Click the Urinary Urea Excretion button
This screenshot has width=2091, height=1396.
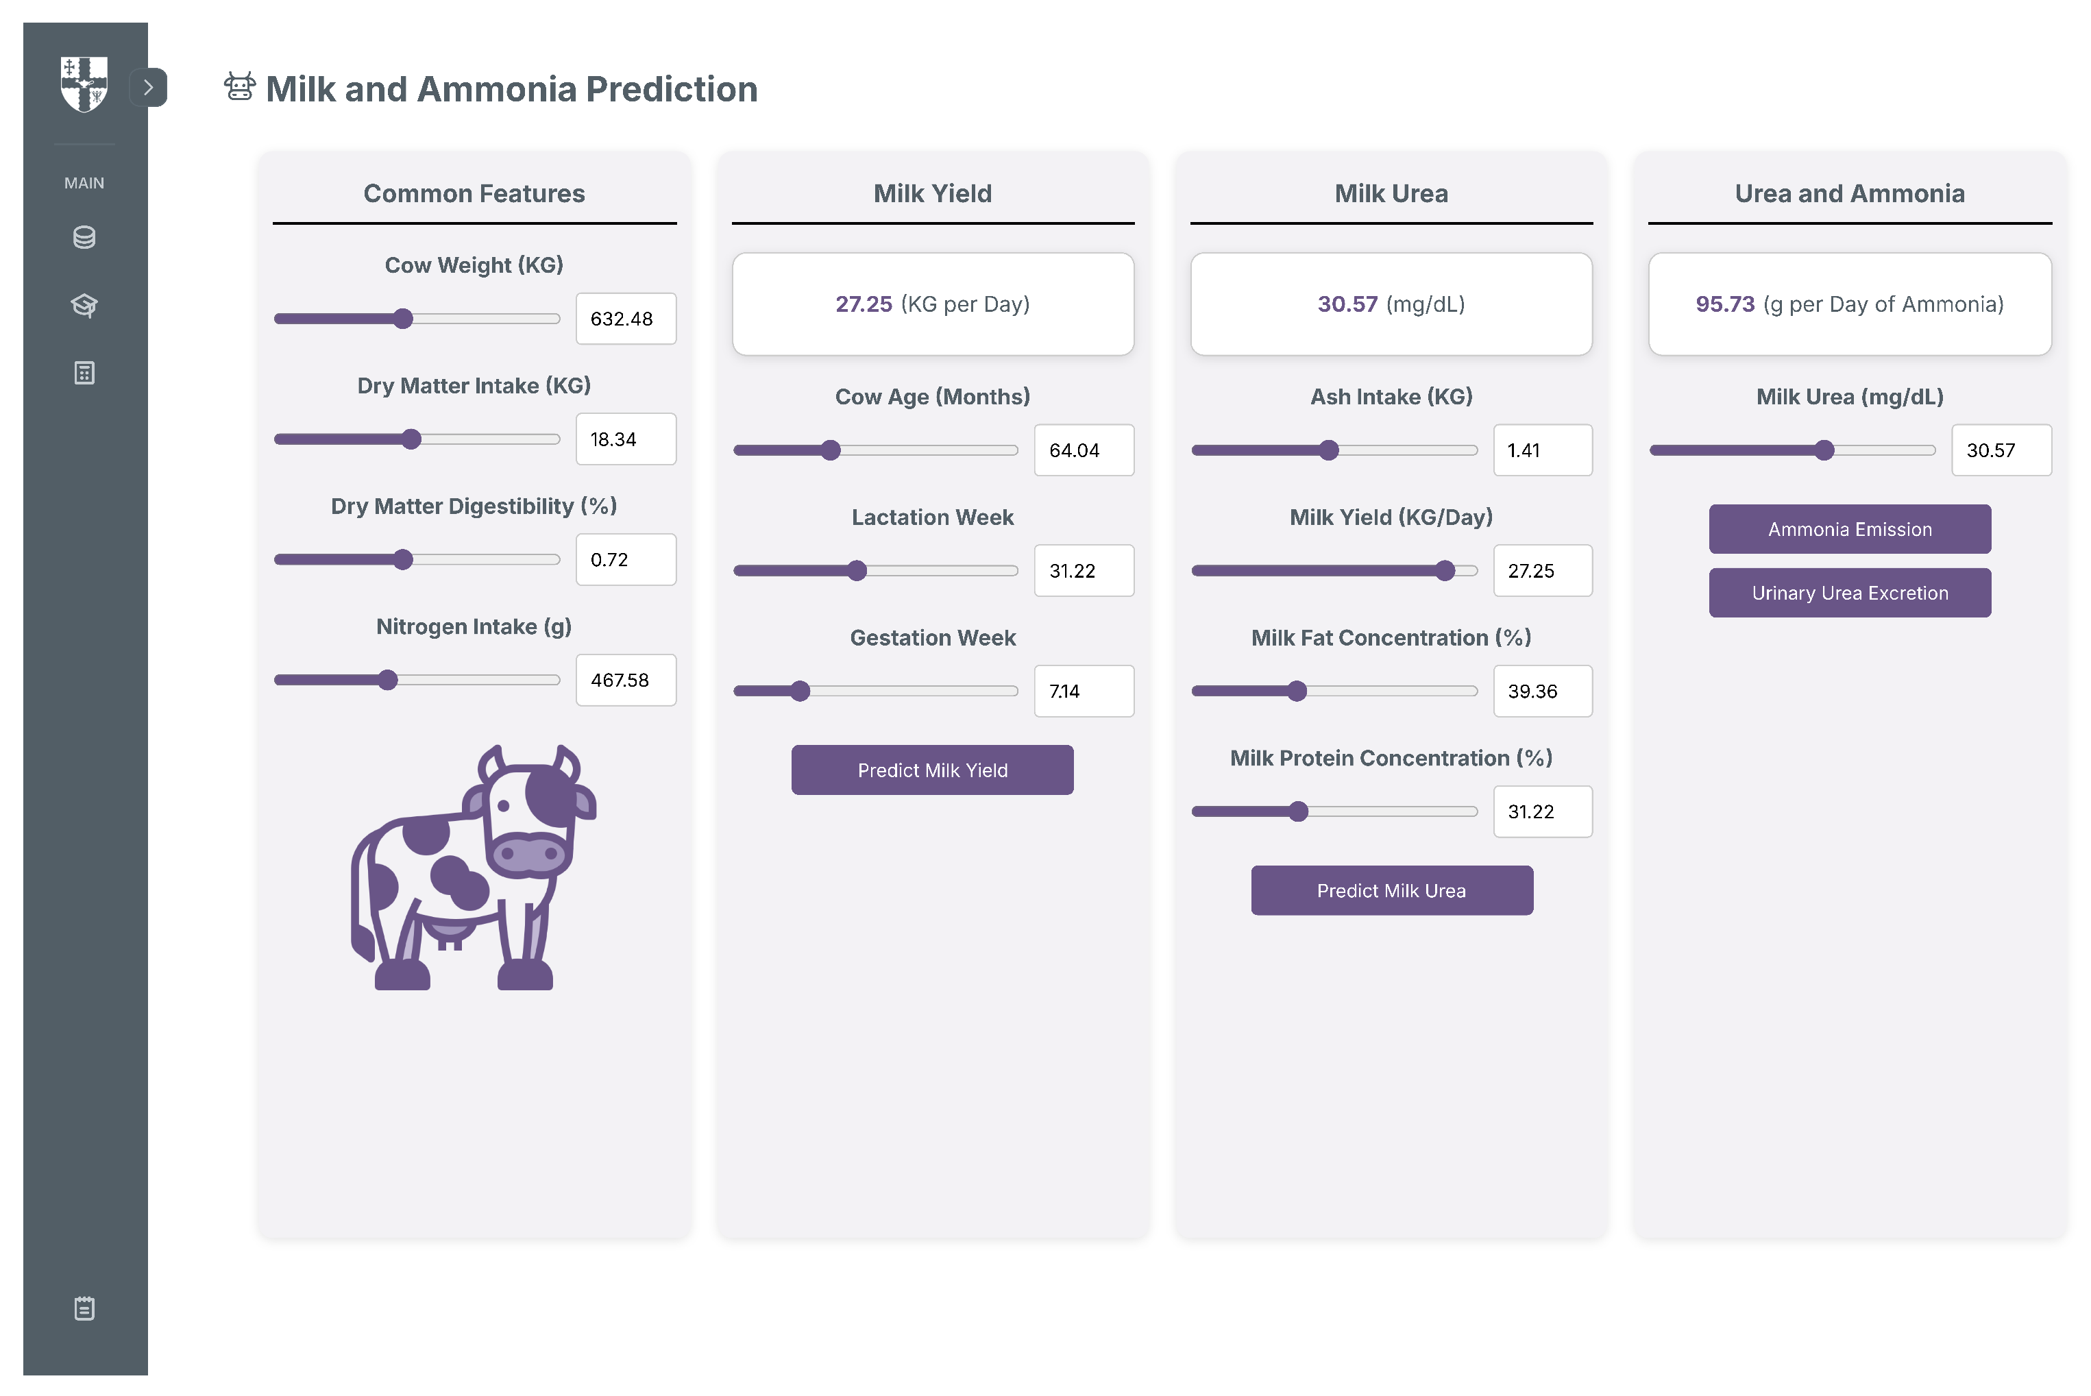[x=1849, y=593]
